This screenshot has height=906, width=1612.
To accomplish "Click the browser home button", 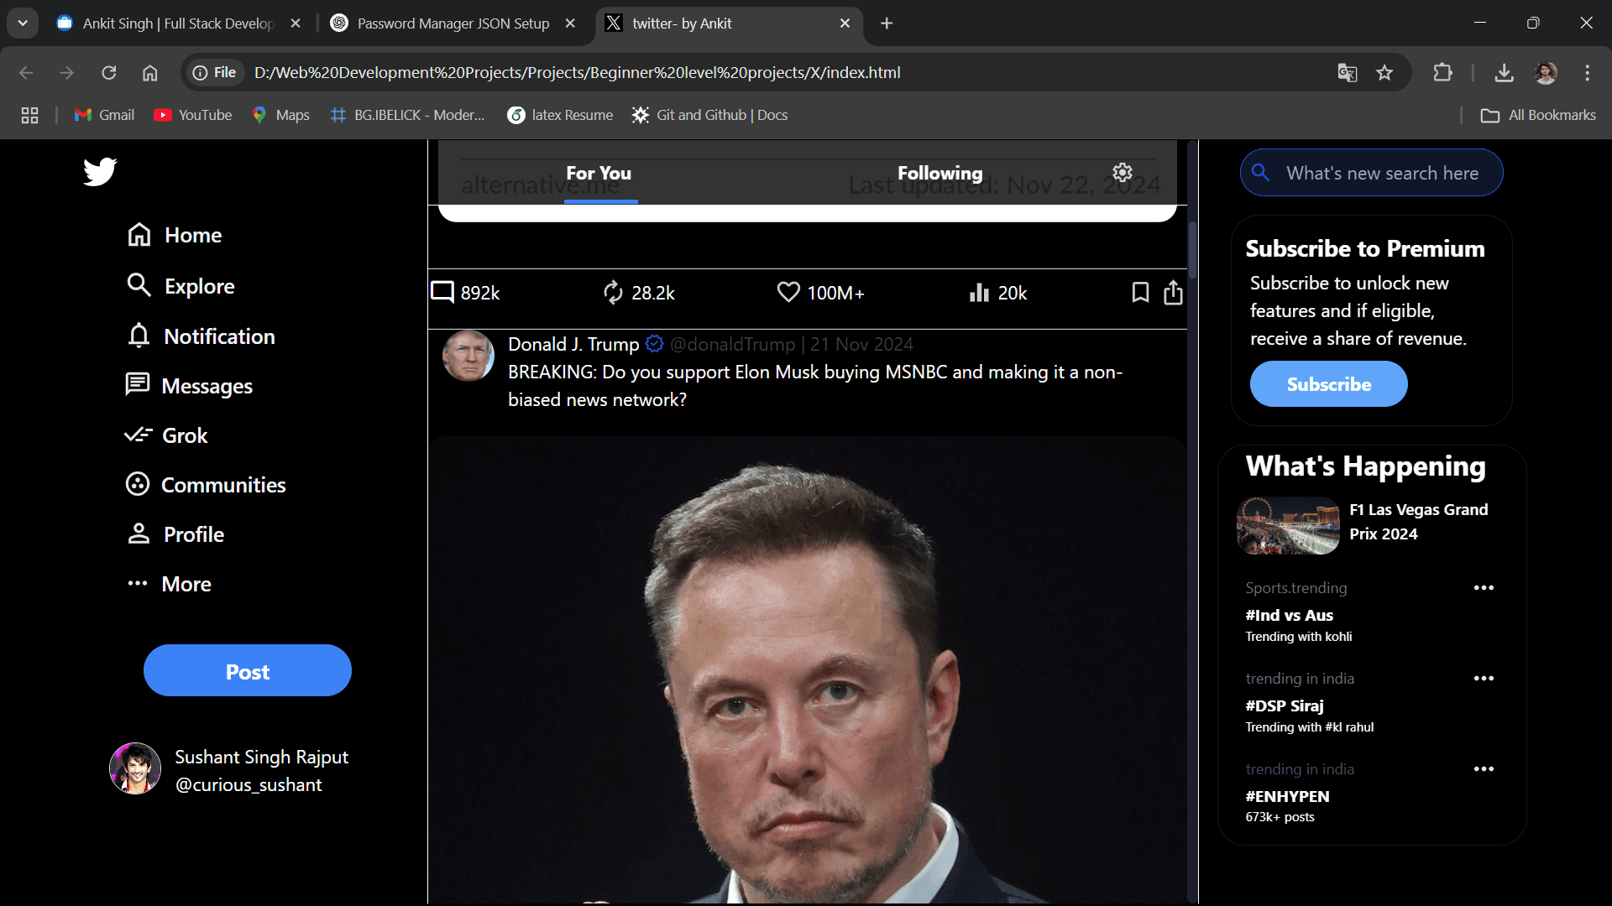I will point(149,73).
